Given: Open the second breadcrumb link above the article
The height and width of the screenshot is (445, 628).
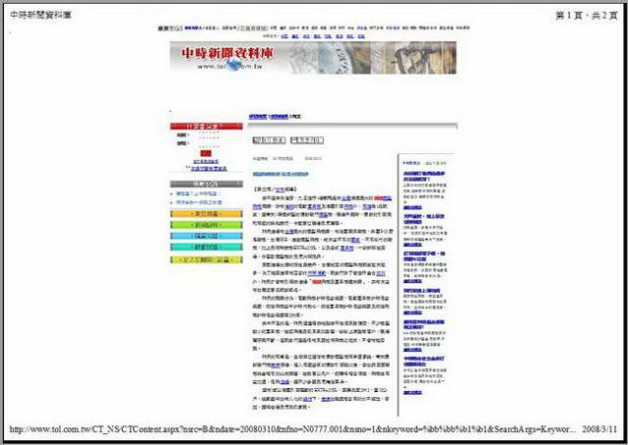Looking at the screenshot, I should pos(279,117).
